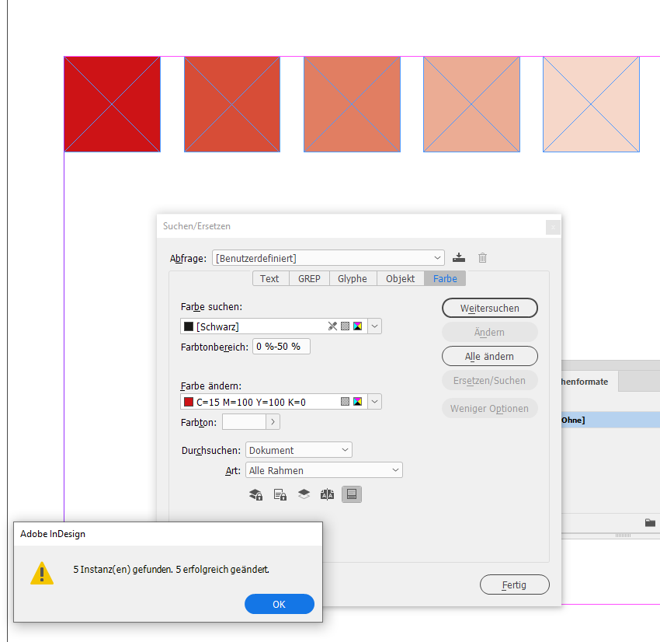Screen dimensions: 660x642
Task: Save the current query with the save icon
Action: click(x=458, y=257)
